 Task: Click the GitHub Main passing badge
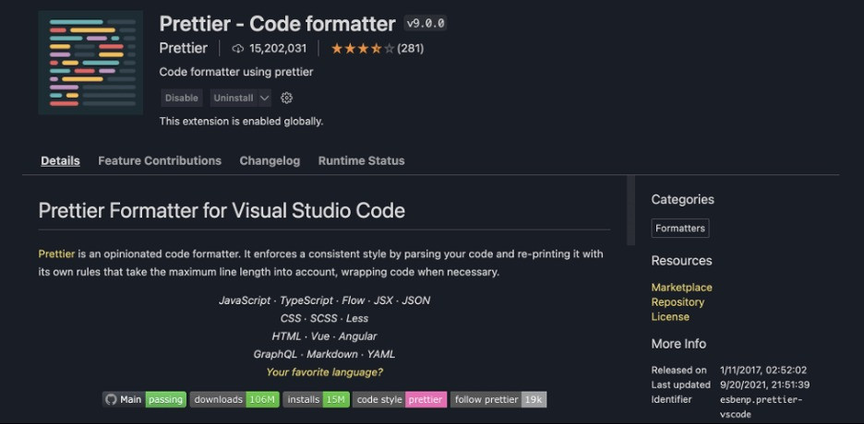point(144,399)
